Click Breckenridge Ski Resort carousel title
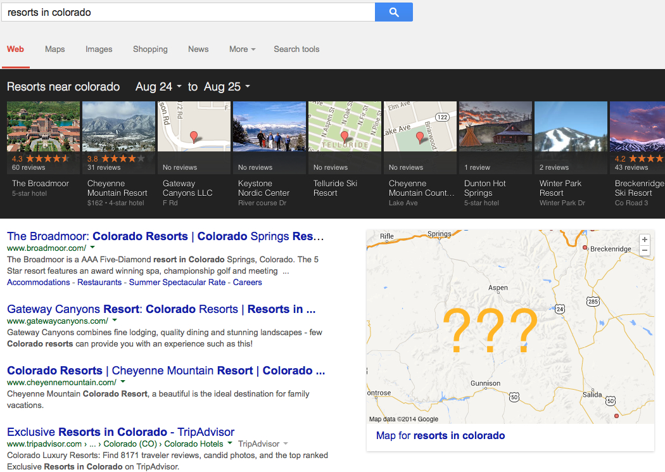665x472 pixels. pyautogui.click(x=640, y=188)
